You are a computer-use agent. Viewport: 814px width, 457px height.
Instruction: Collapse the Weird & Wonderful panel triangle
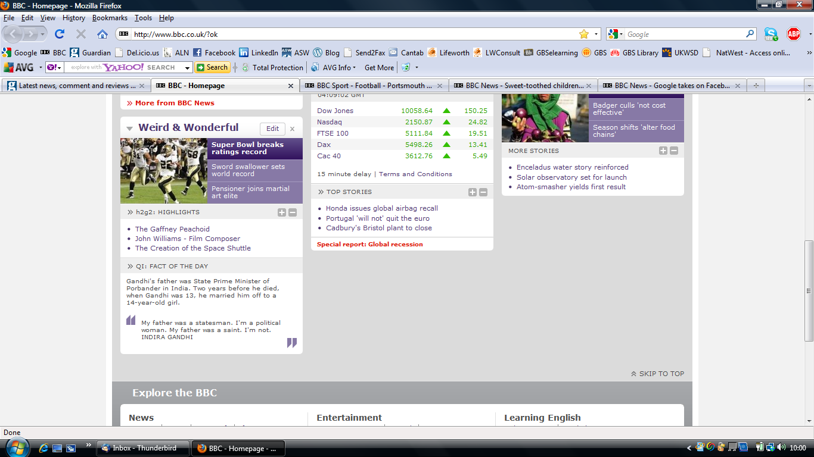[129, 129]
